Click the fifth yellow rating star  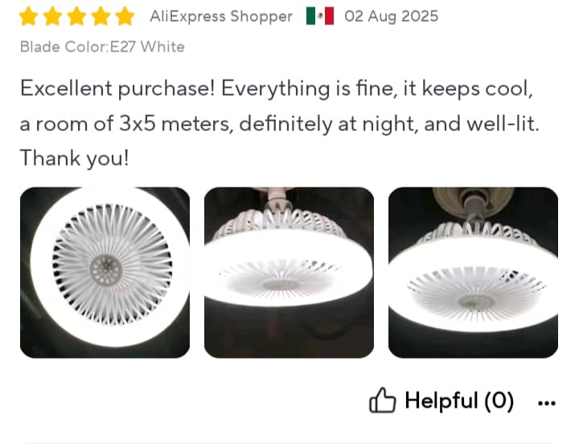pos(125,17)
